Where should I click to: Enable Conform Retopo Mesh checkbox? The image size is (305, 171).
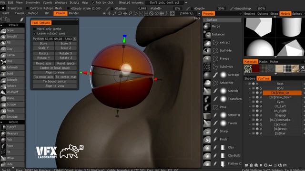click(28, 9)
